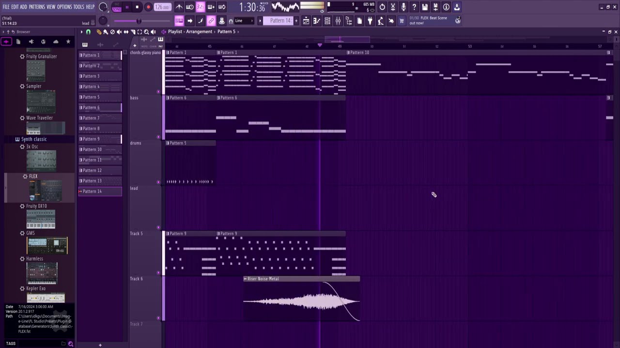Open the Channel rack view icon
The height and width of the screenshot is (348, 620).
[327, 21]
